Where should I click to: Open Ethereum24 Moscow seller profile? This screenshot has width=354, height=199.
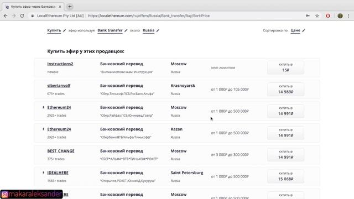pos(59,107)
